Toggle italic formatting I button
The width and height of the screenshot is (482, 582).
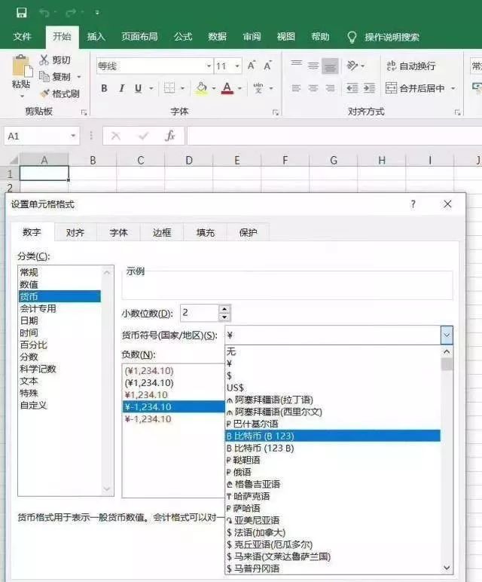pos(121,88)
